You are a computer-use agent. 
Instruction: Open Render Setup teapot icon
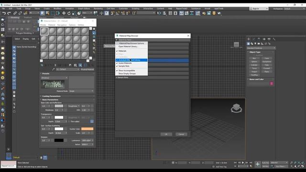click(x=204, y=13)
